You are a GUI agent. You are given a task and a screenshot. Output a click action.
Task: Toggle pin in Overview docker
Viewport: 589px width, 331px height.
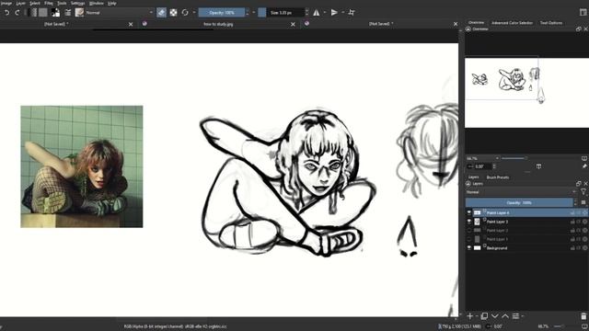pos(584,166)
